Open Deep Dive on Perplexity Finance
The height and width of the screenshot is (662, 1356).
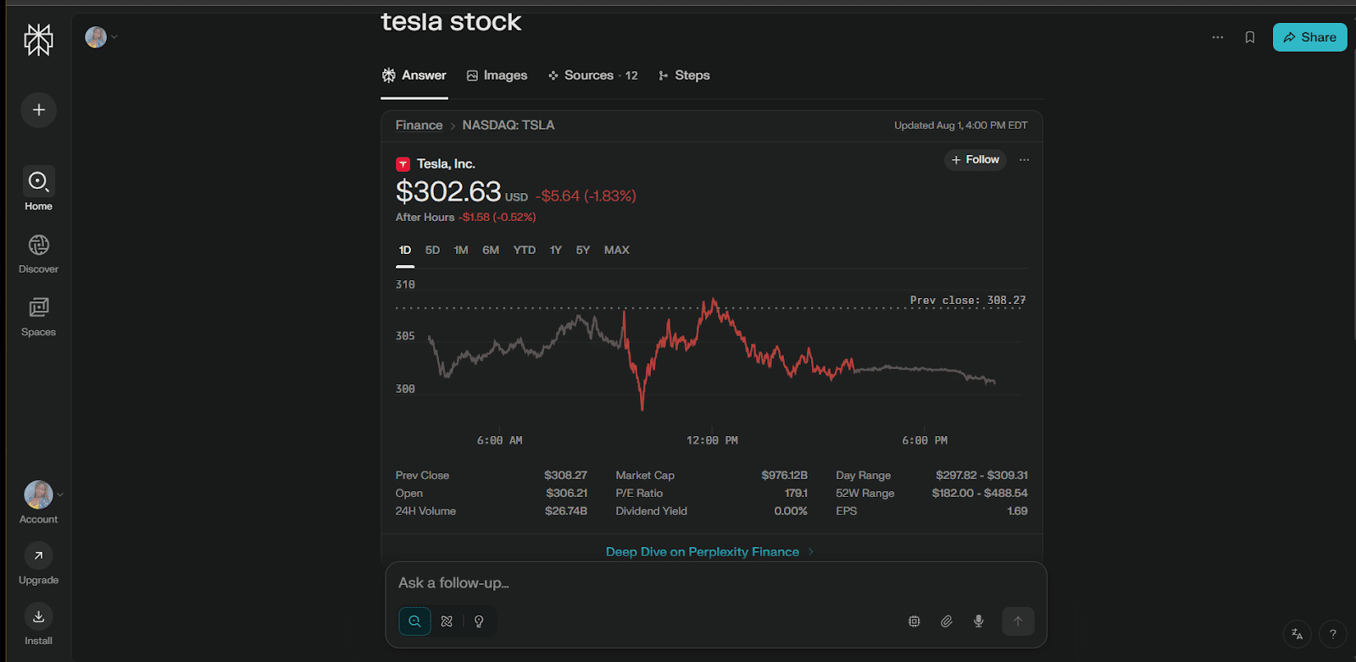pyautogui.click(x=709, y=552)
